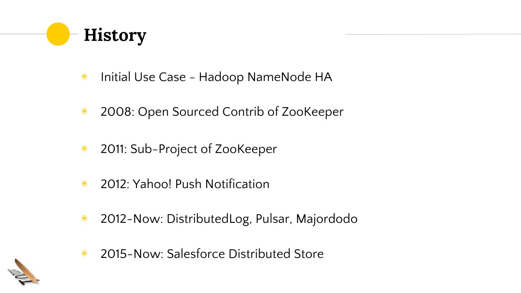Click the 2011: Sub-Project text
This screenshot has width=521, height=293.
tap(156, 149)
